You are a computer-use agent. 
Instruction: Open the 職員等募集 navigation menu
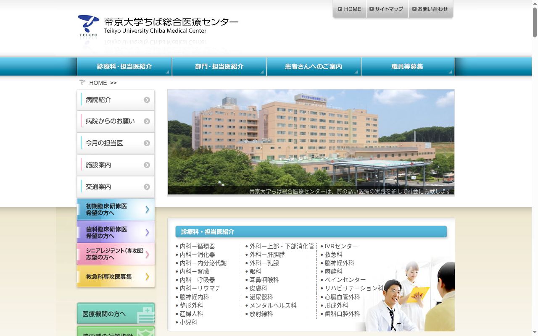(x=407, y=66)
